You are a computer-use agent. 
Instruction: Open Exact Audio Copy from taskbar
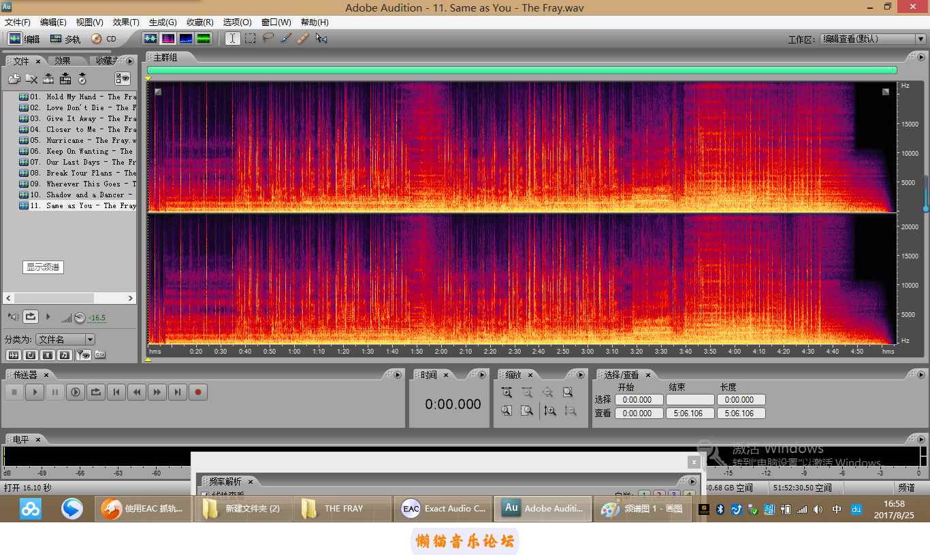(x=443, y=508)
